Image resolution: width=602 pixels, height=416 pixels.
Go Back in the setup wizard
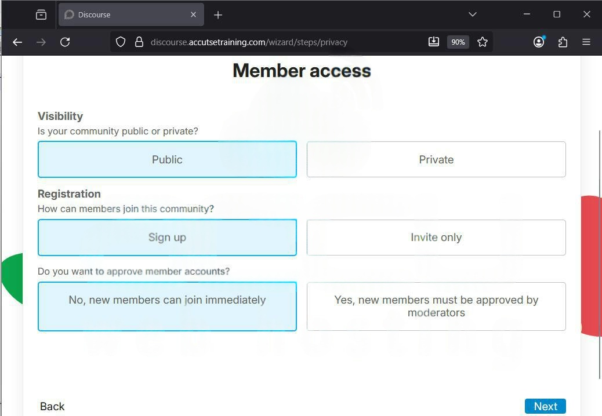pos(52,406)
